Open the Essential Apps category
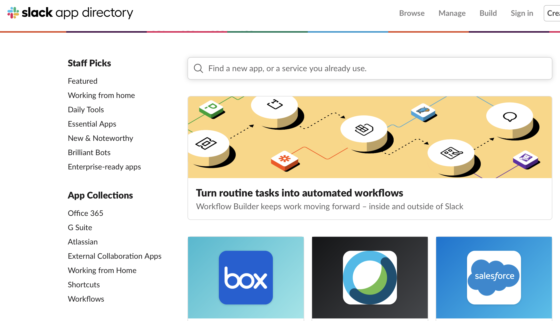This screenshot has width=560, height=321. point(92,124)
